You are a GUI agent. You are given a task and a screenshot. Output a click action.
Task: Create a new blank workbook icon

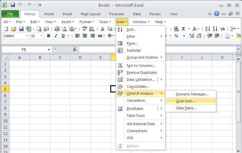(x=6, y=29)
